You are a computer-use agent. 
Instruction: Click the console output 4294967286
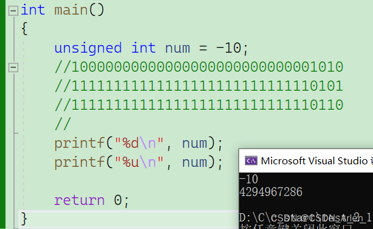coord(271,192)
